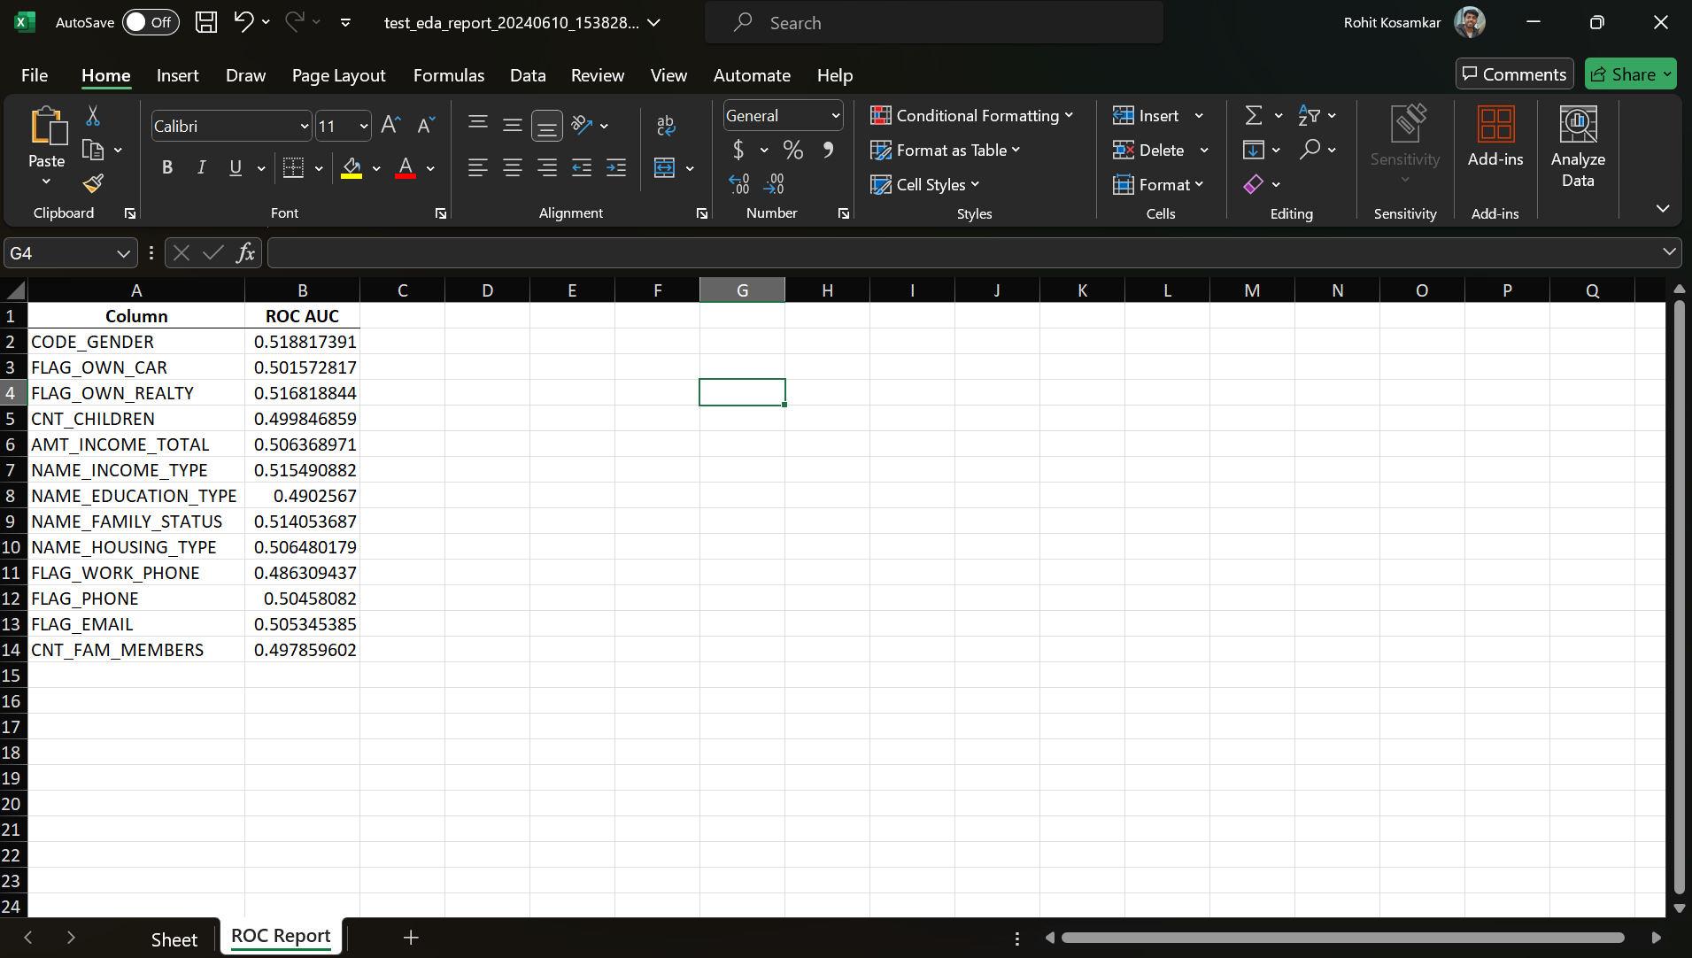Apply Format as Table
Screen dimensions: 1692x958
(946, 151)
